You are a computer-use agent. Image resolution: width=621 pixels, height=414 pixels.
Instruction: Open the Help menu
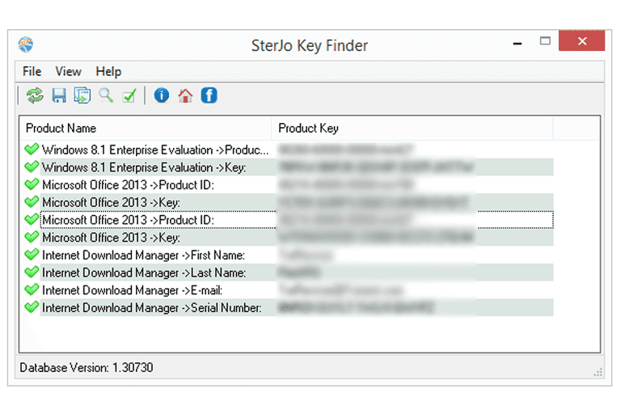(108, 71)
